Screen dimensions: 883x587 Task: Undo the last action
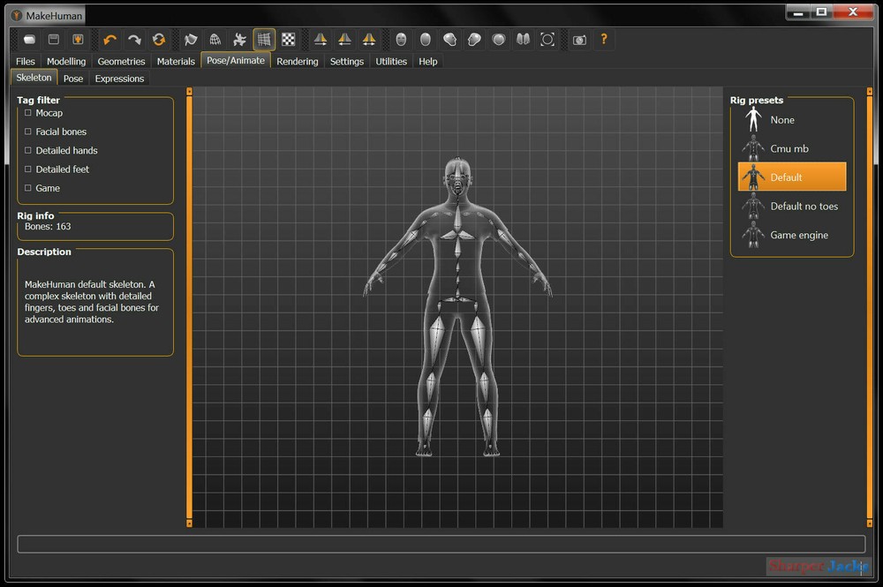(109, 40)
